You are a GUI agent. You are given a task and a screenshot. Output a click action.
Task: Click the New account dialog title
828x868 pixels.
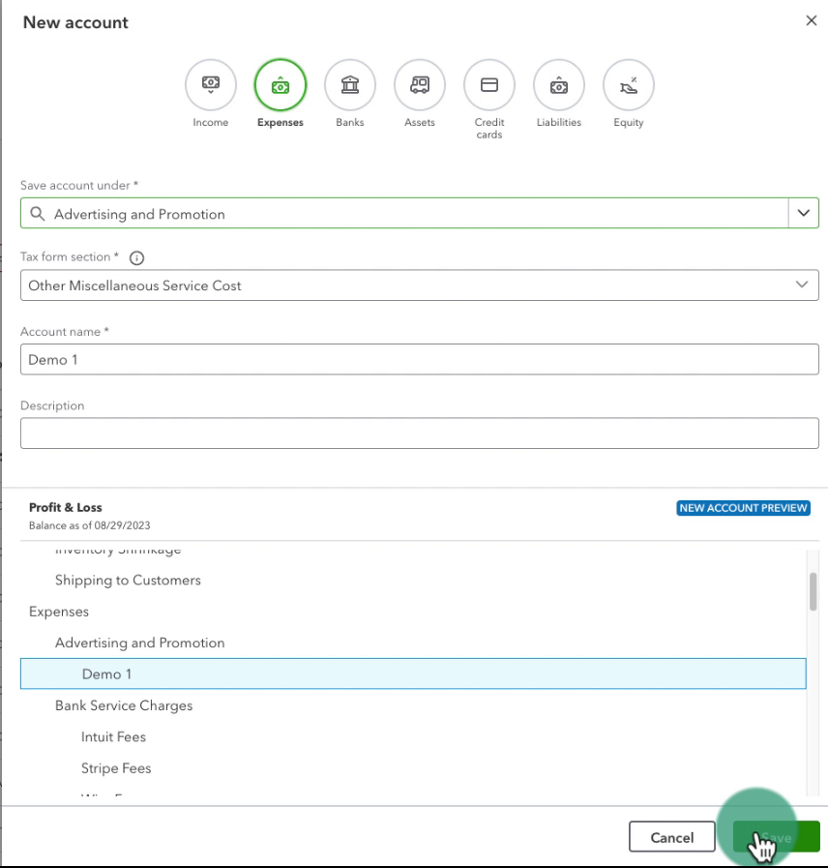[75, 22]
